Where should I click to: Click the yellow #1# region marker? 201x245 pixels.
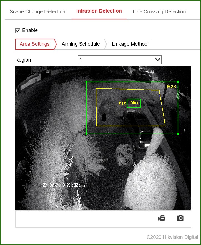click(x=122, y=104)
